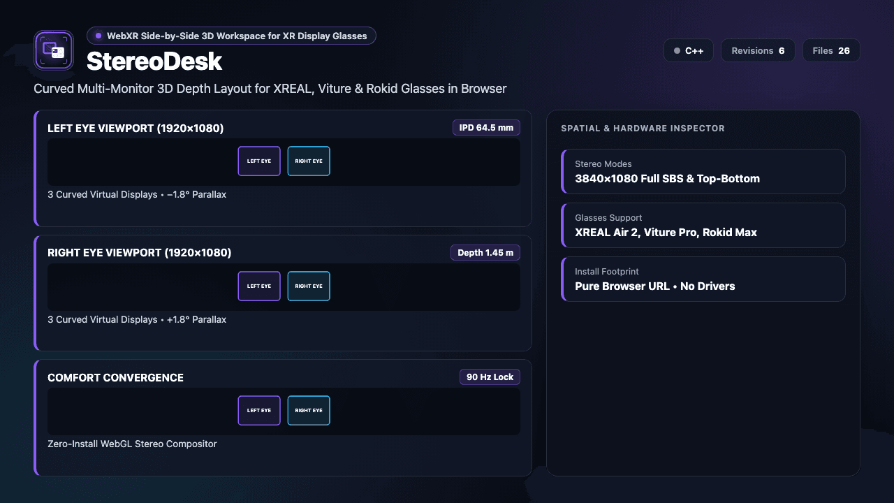The width and height of the screenshot is (894, 503).
Task: Click the 90 Hz Lock badge
Action: (490, 377)
